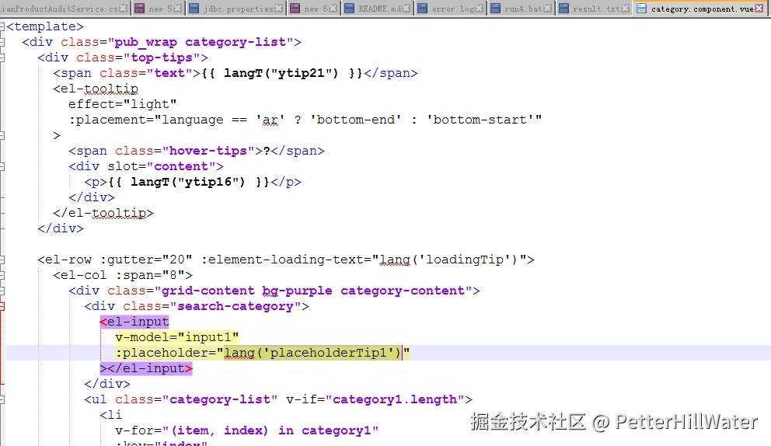Collapse the el-row fold marker
The height and width of the screenshot is (446, 771).
click(2, 260)
